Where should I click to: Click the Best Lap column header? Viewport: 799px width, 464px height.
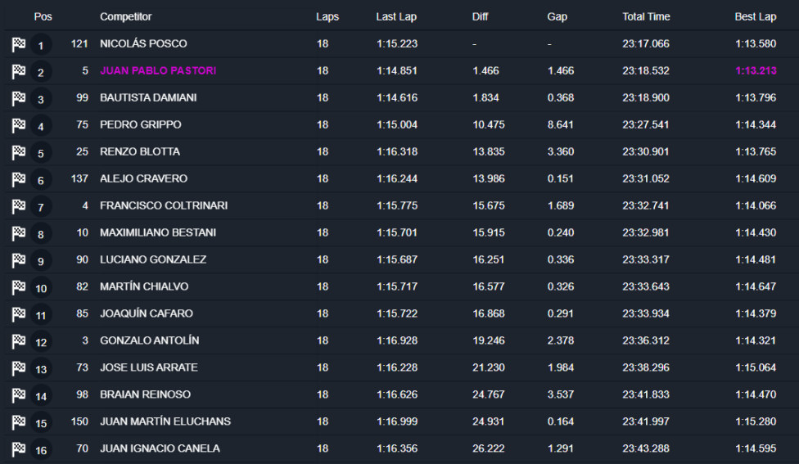pos(755,16)
